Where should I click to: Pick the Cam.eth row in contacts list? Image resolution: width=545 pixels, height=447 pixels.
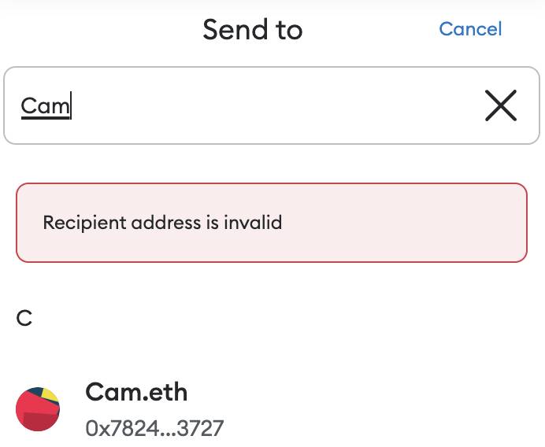272,409
